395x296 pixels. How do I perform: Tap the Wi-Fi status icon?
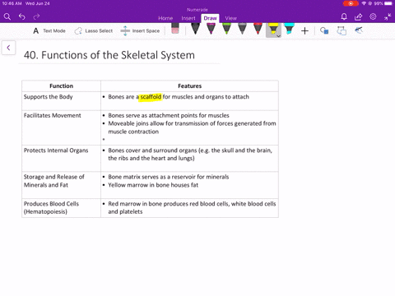click(364, 3)
